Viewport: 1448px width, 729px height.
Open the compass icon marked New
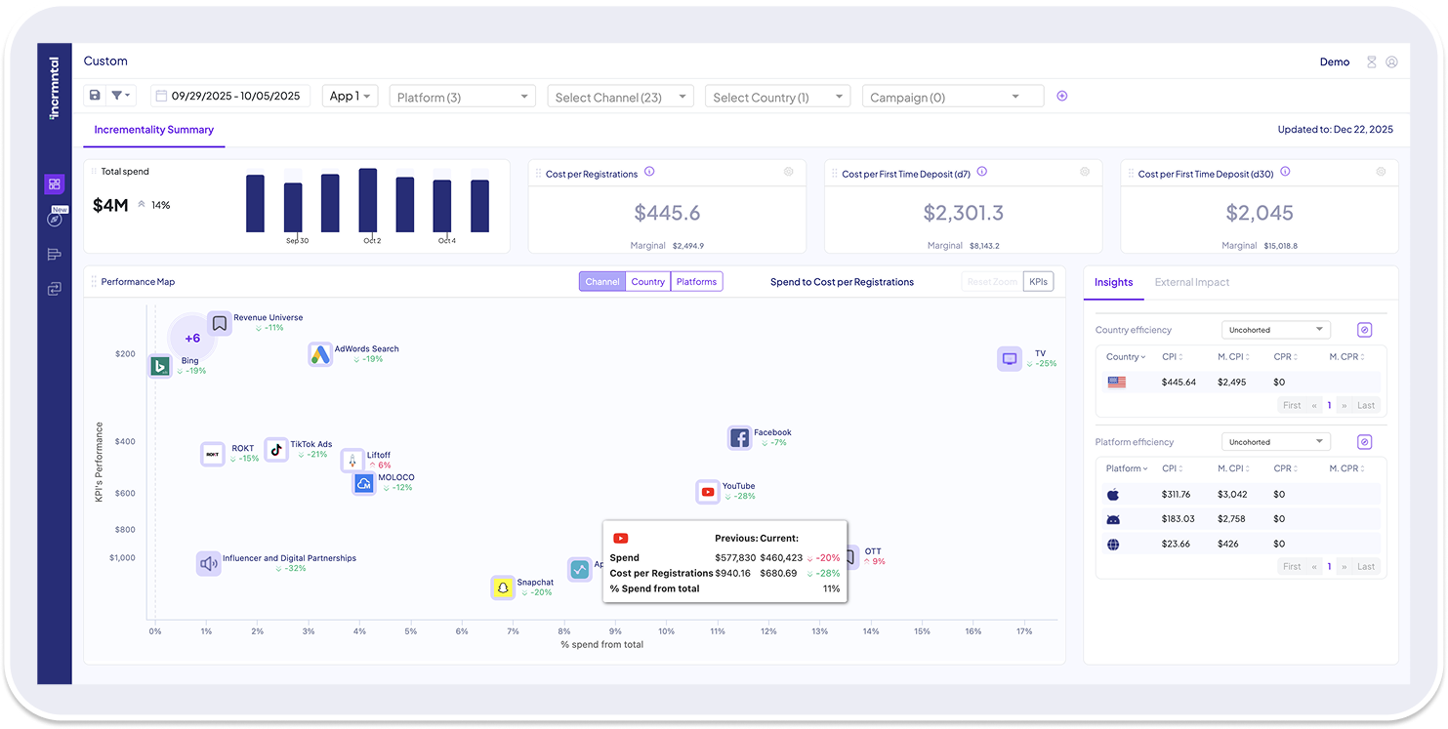coord(55,220)
